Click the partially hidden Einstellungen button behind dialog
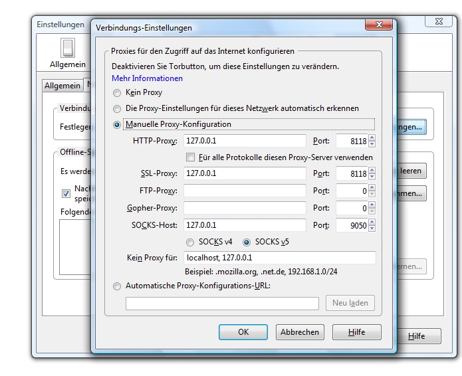 (411, 127)
